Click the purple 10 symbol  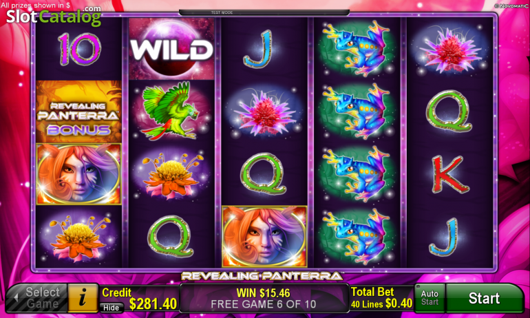coord(79,49)
